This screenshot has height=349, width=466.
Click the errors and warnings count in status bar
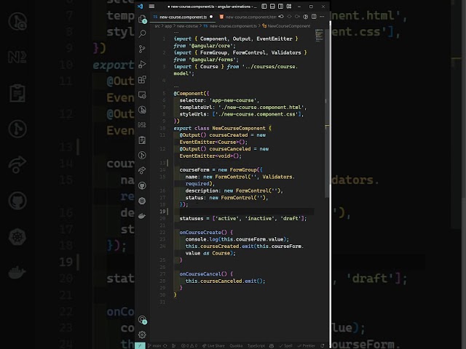189,346
